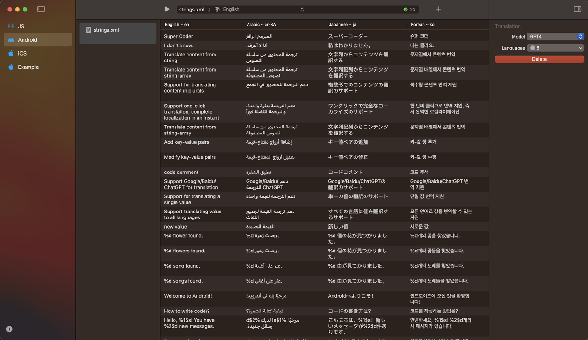This screenshot has height=340, width=588.
Task: Open the English language selector in toolbar
Action: click(x=260, y=9)
